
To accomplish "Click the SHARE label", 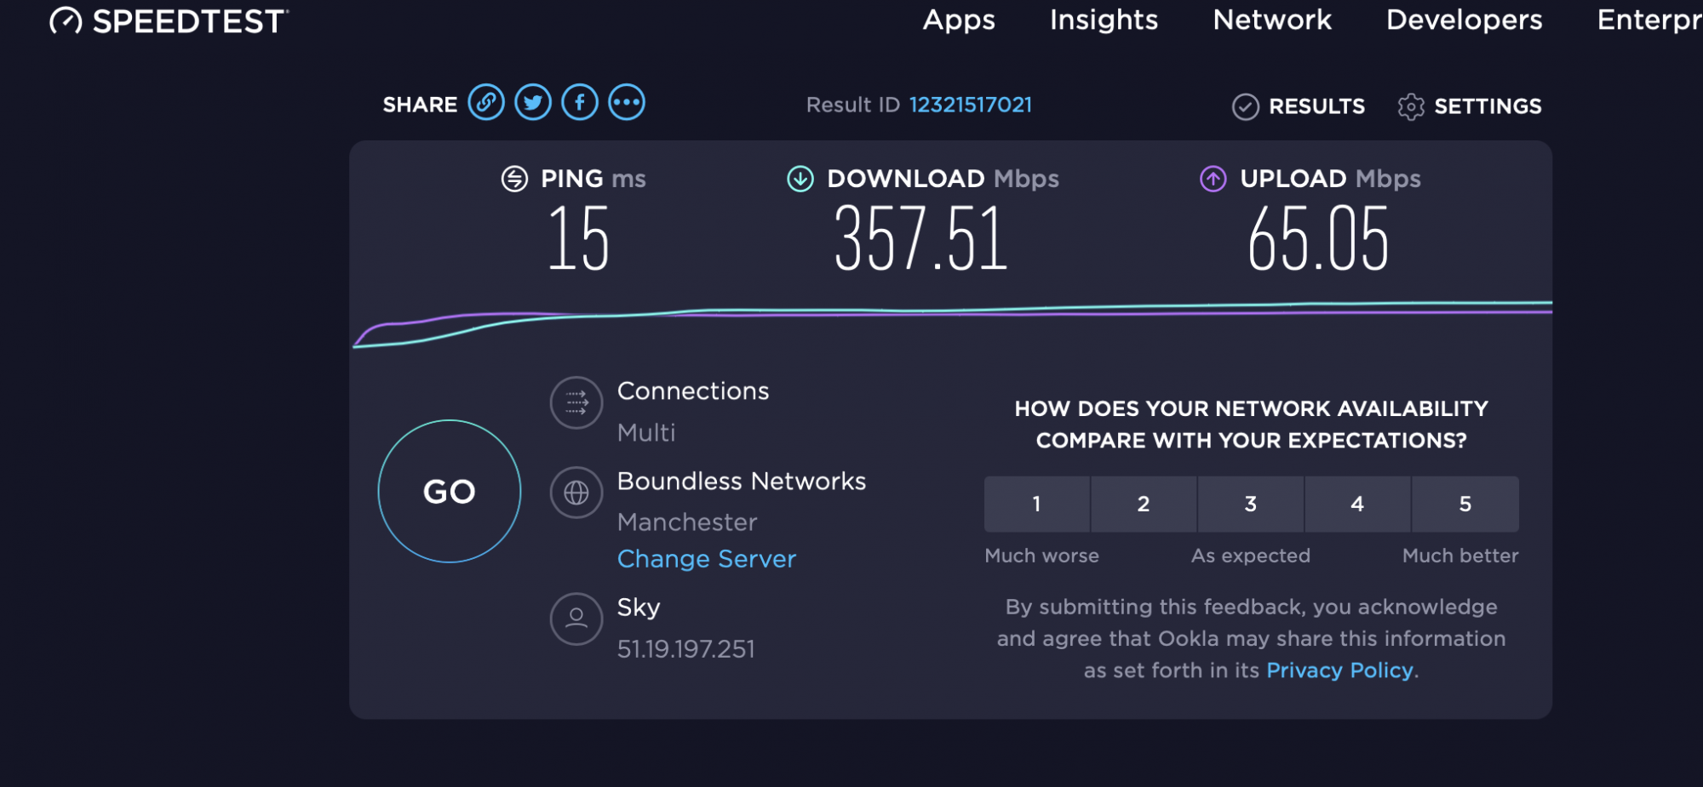I will pos(420,106).
